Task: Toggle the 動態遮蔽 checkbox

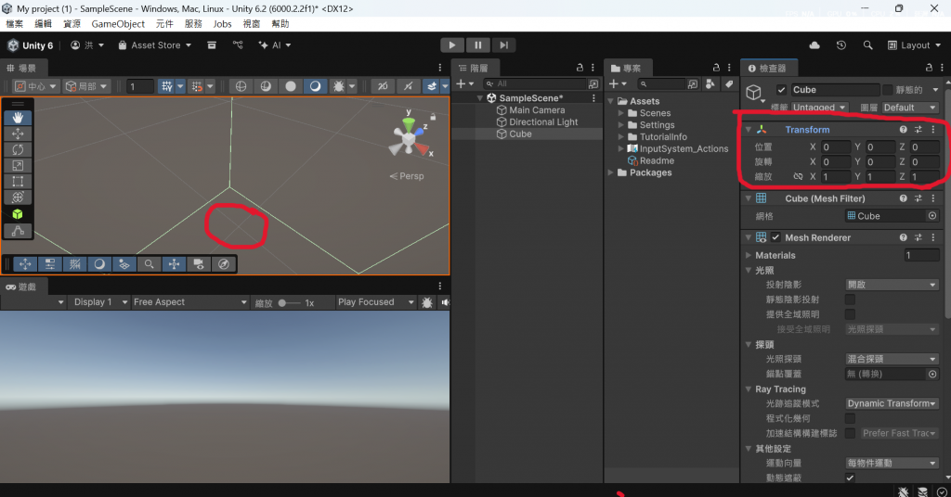Action: point(851,478)
